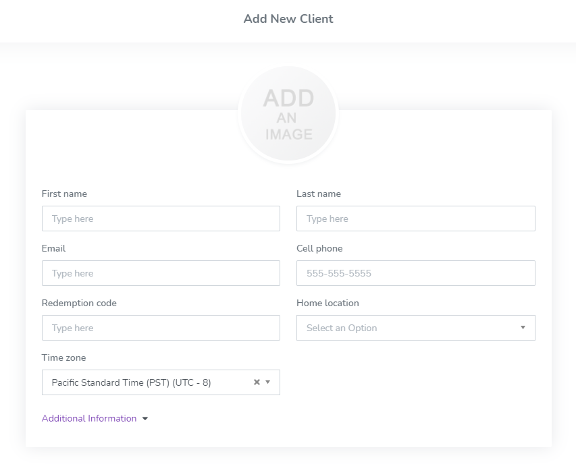Click the Add An Image avatar placeholder
Viewport: 576px width, 464px height.
288,114
